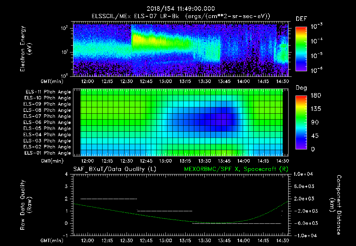Click the 1.0e+04 right-axis value
The height and width of the screenshot is (246, 356).
tap(303, 174)
